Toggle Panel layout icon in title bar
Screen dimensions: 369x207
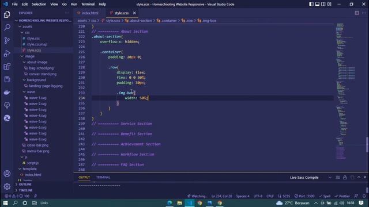click(x=317, y=4)
